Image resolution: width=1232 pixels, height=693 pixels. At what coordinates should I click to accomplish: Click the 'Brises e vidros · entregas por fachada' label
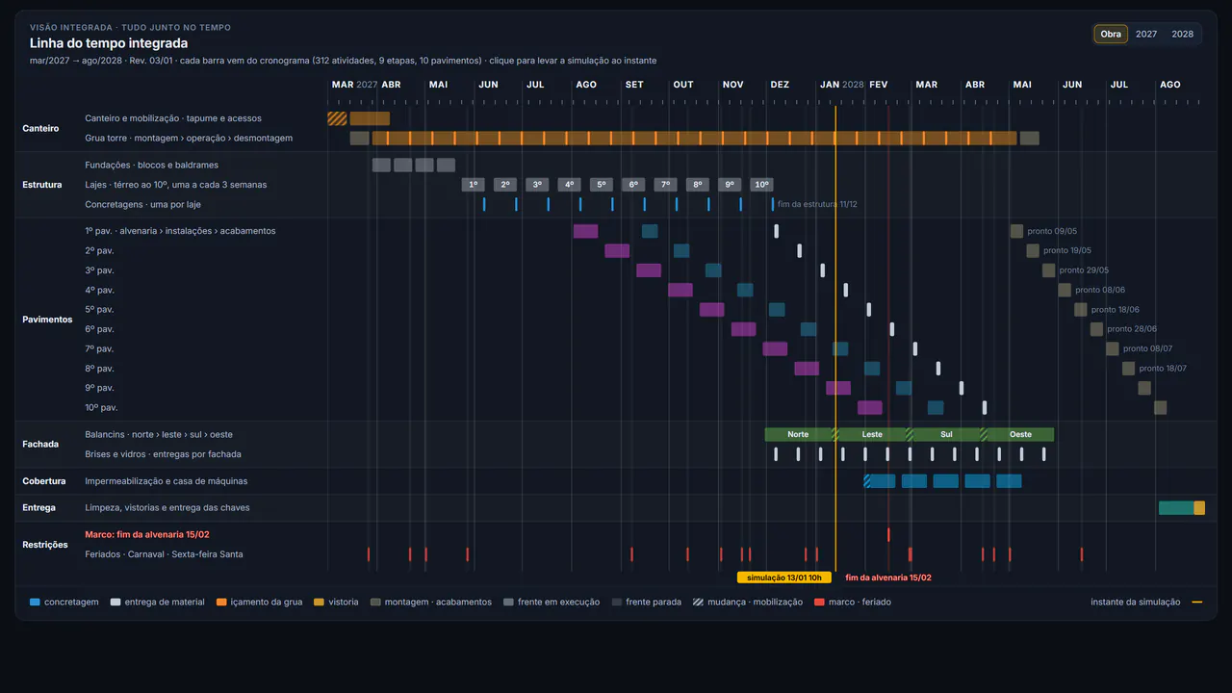(x=163, y=454)
